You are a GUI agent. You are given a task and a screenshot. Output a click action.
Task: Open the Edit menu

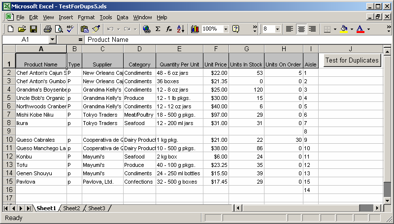pyautogui.click(x=33, y=17)
